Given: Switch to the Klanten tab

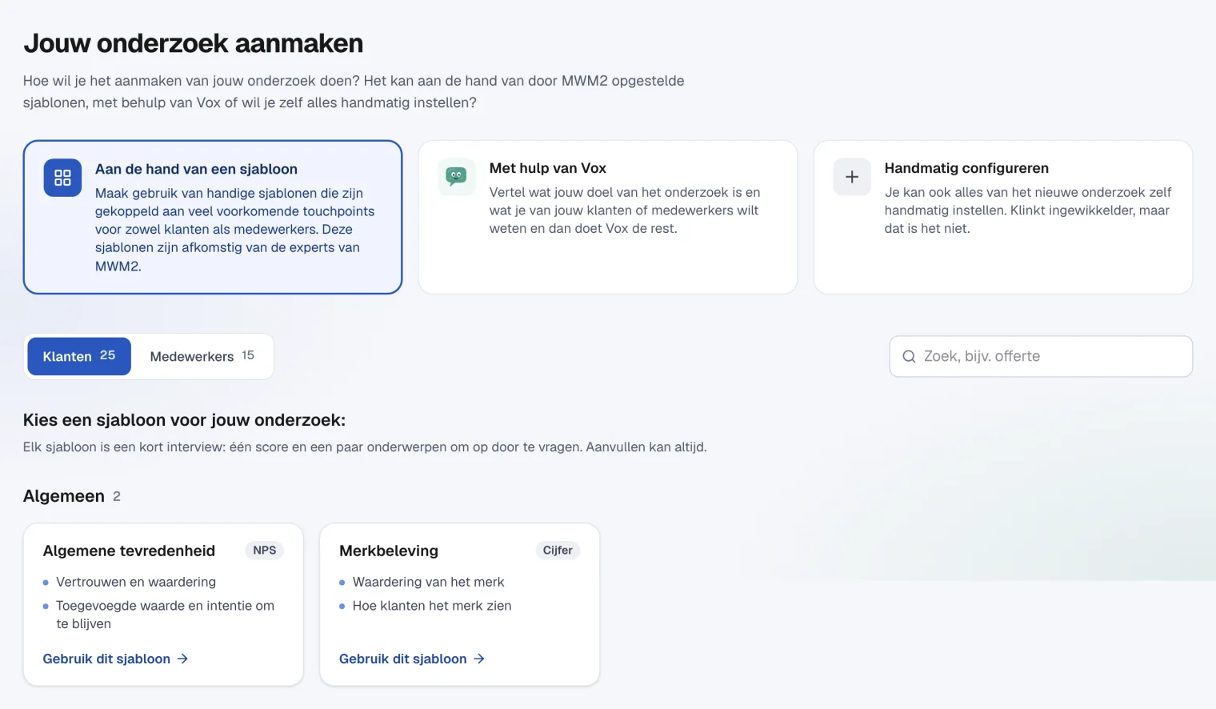Looking at the screenshot, I should coord(79,356).
